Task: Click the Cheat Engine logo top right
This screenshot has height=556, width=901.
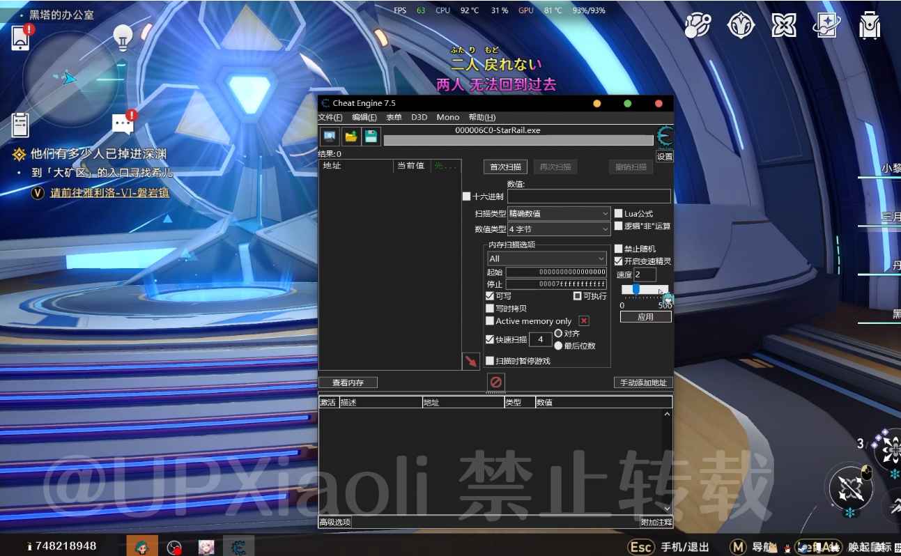Action: click(665, 136)
